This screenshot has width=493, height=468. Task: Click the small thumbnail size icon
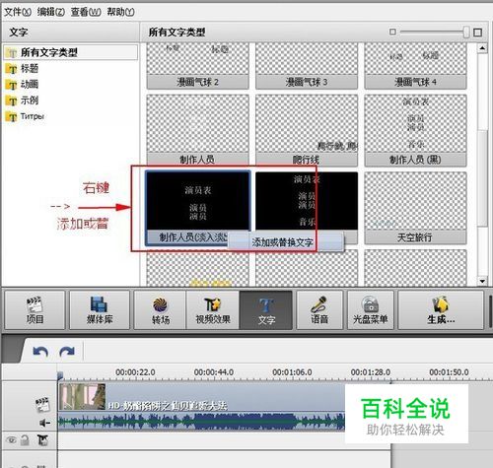(x=392, y=32)
